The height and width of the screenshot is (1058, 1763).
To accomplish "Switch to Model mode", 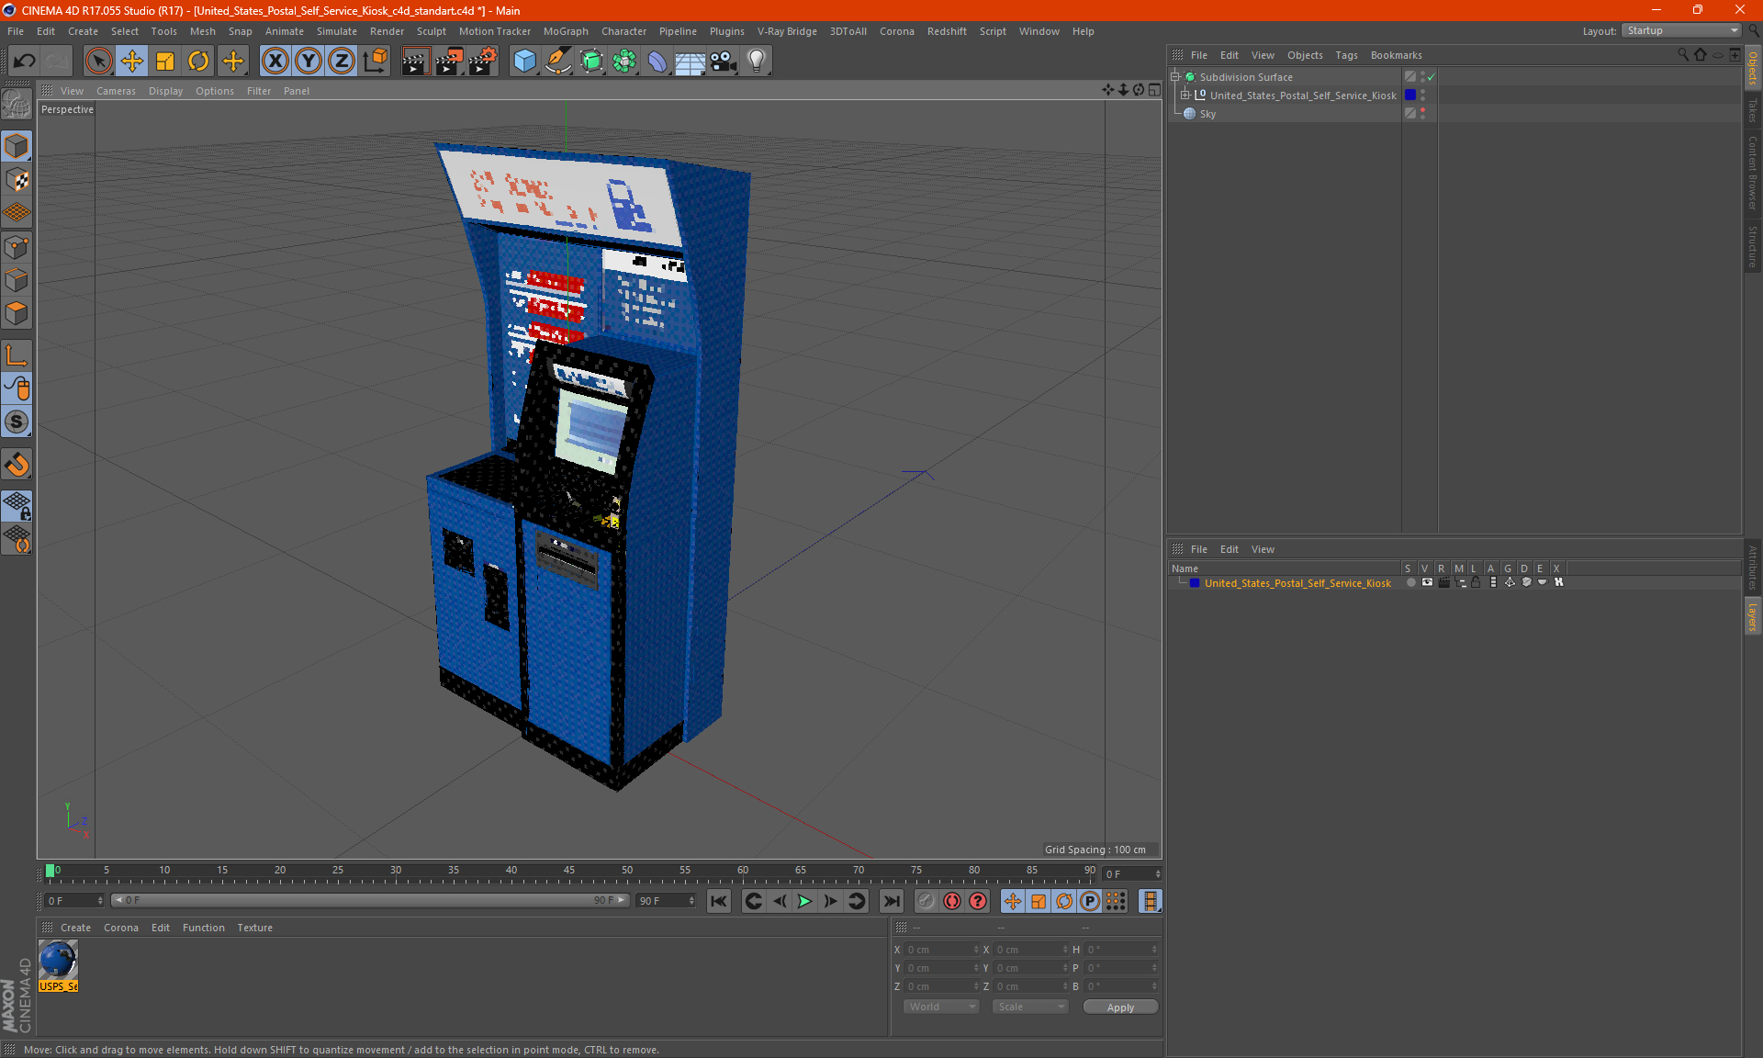I will tap(17, 146).
